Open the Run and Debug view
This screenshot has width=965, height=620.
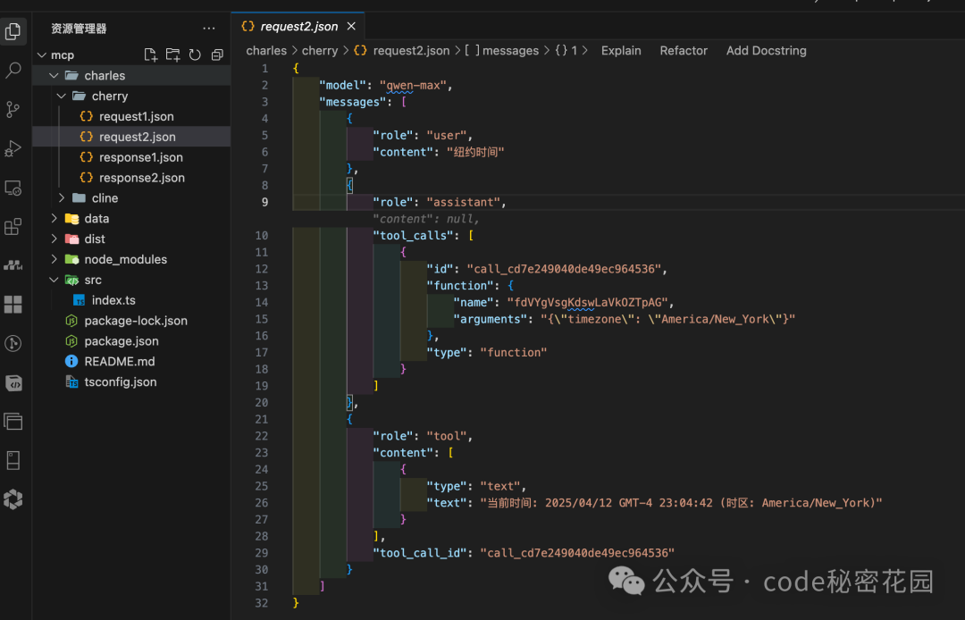coord(13,148)
